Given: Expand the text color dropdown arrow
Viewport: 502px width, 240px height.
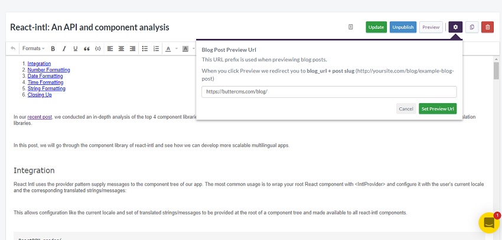Looking at the screenshot, I should point(177,48).
